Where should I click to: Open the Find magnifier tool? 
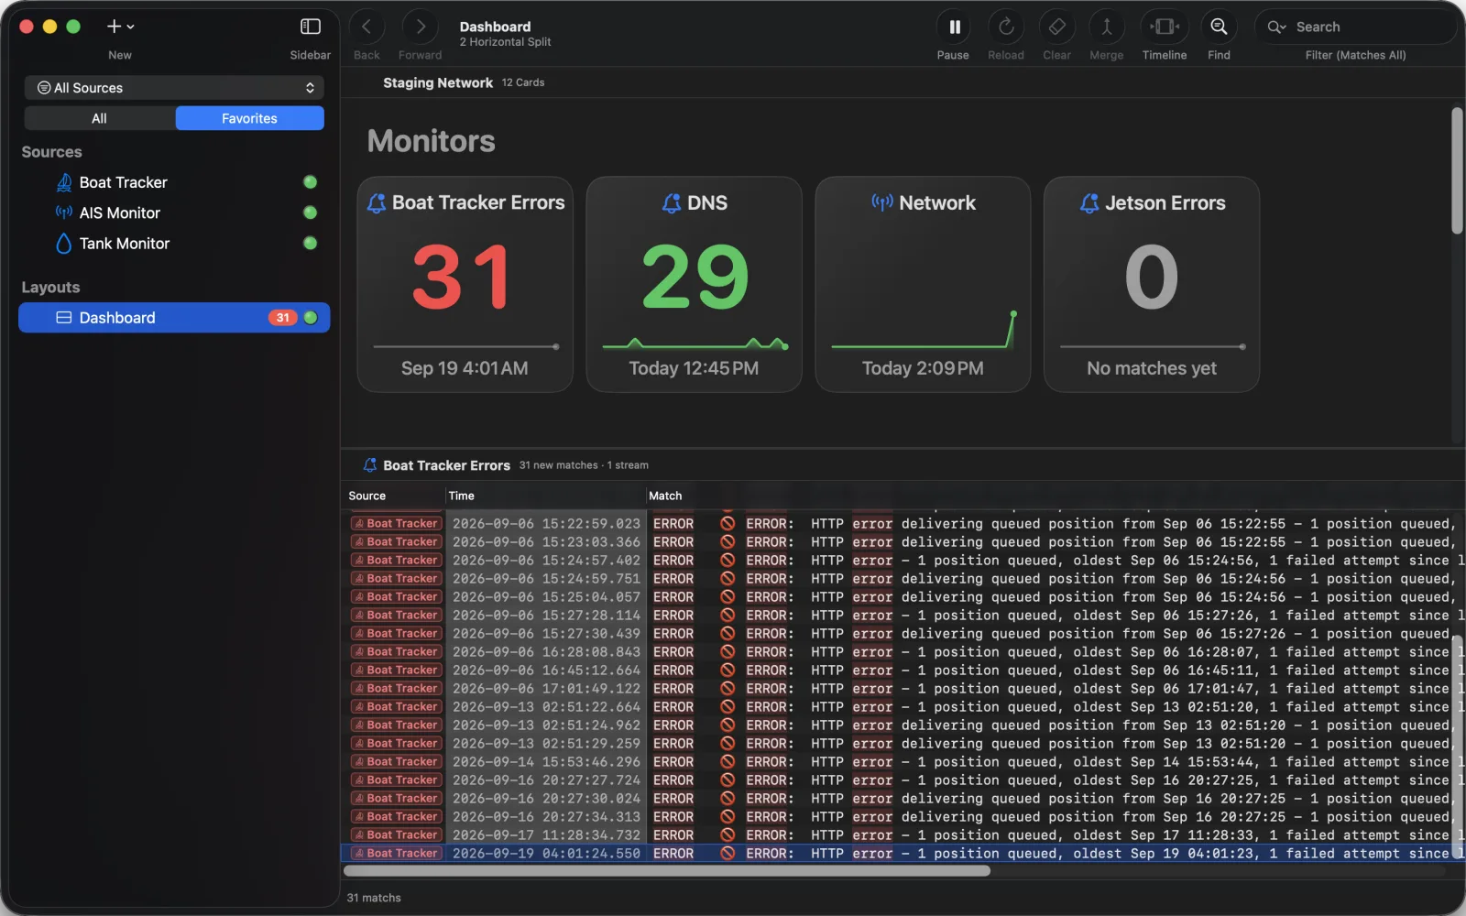click(x=1219, y=27)
